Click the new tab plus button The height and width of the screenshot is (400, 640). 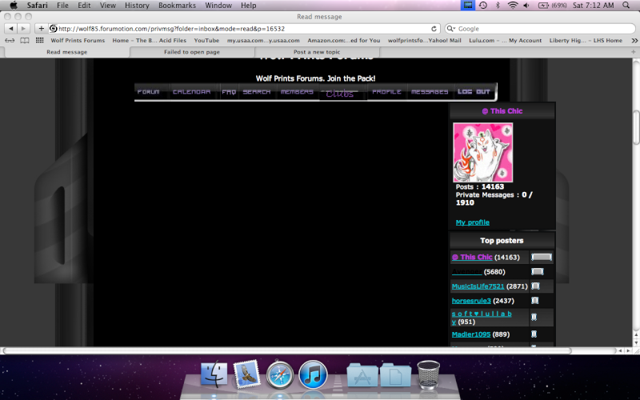[633, 52]
